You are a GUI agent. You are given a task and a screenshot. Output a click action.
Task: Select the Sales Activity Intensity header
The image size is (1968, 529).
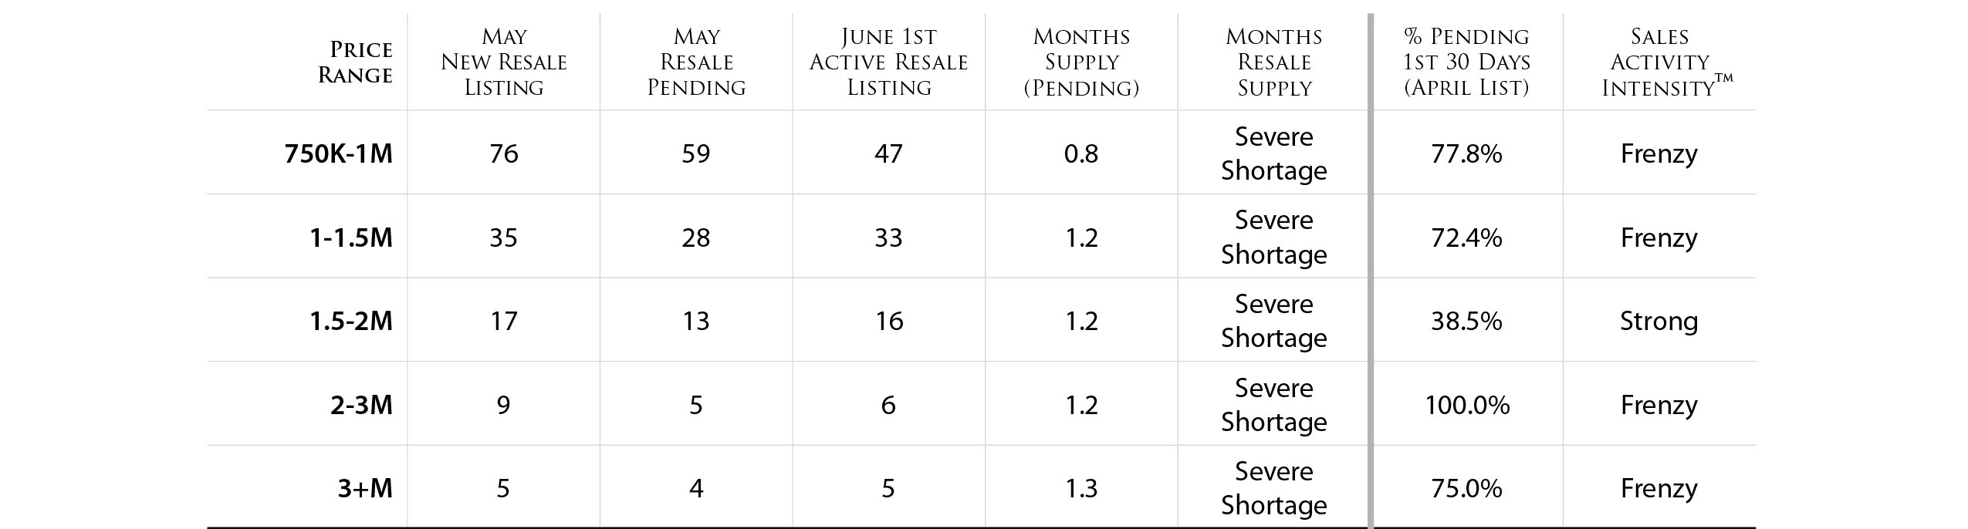coord(1667,62)
